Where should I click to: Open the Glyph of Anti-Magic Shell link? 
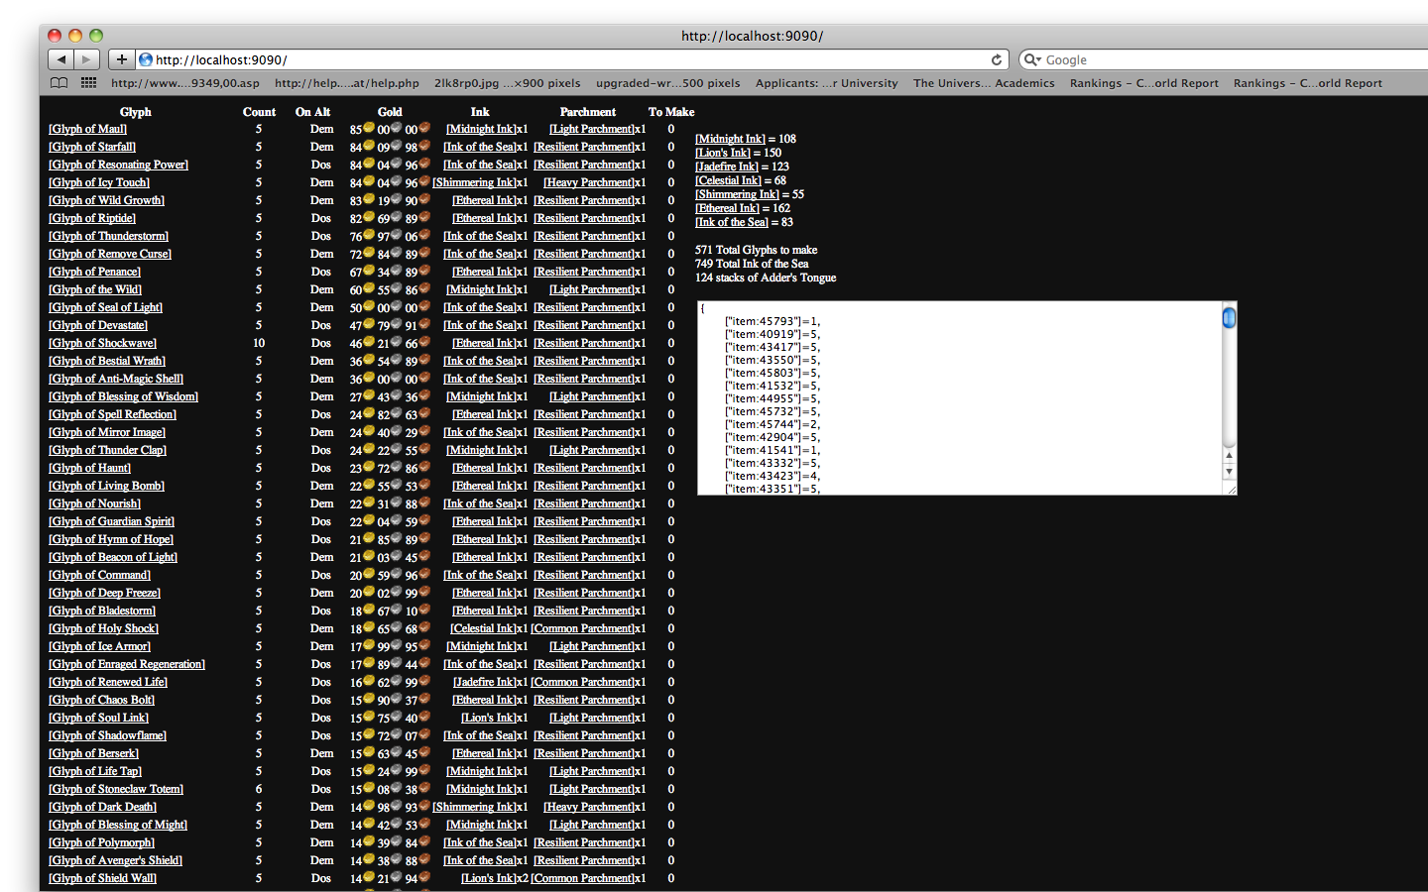point(116,379)
